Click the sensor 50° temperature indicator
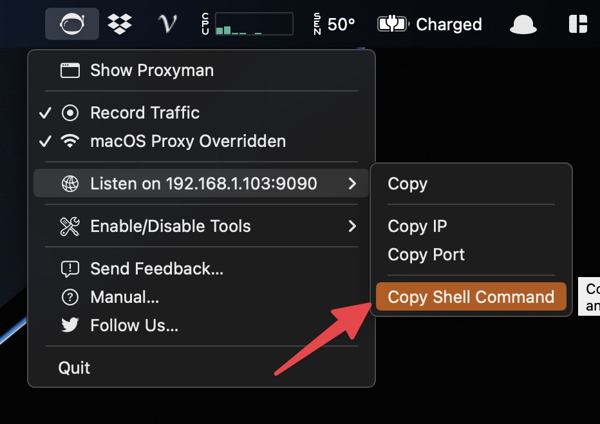600x424 pixels. point(334,24)
